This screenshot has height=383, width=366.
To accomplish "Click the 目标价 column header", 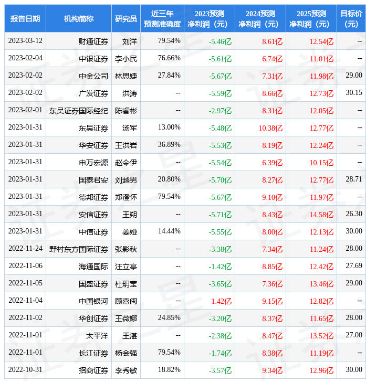I will pyautogui.click(x=351, y=19).
